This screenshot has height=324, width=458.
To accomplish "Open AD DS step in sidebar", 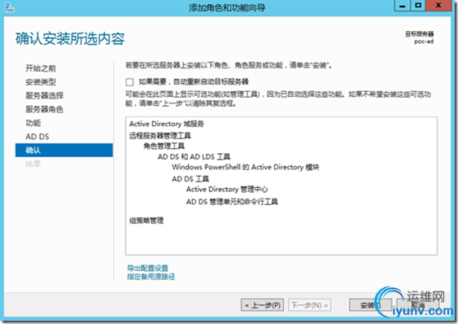I will [x=37, y=137].
